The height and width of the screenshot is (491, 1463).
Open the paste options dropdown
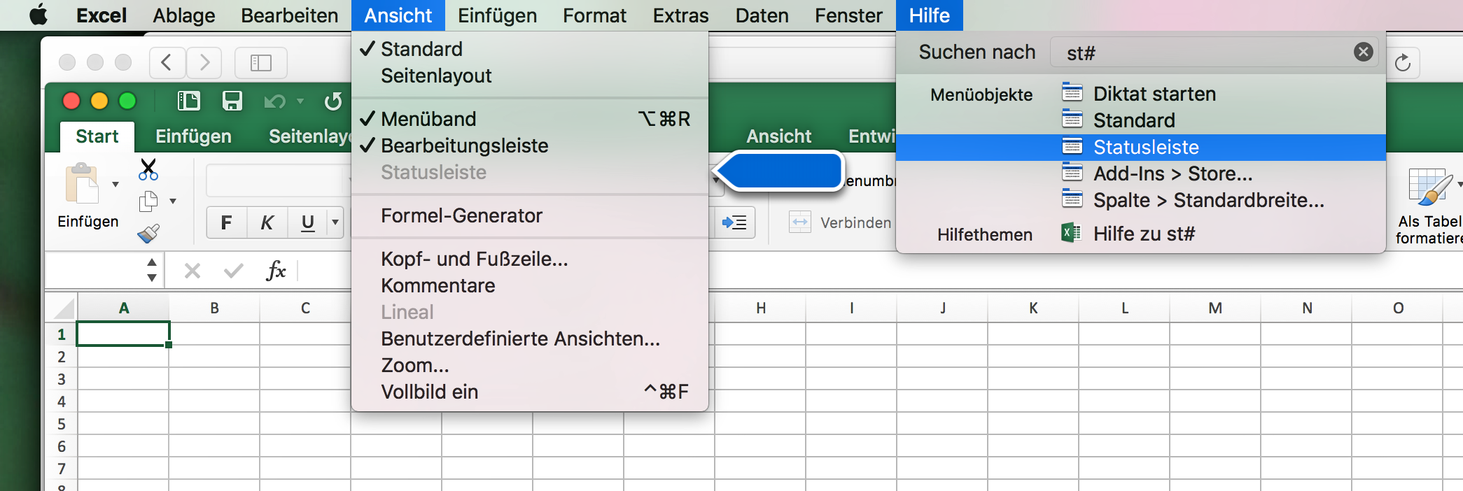click(115, 185)
